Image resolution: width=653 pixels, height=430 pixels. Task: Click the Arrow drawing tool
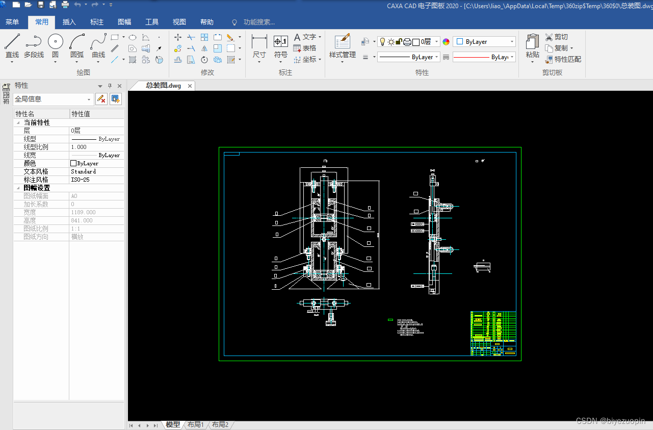(159, 48)
